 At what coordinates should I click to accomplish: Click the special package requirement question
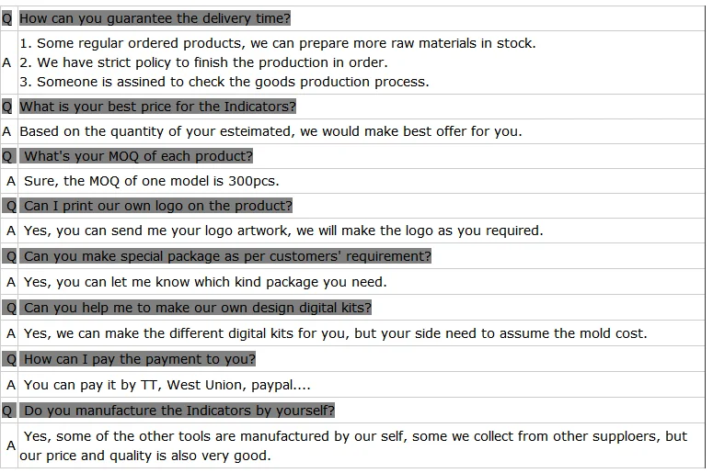coord(227,256)
